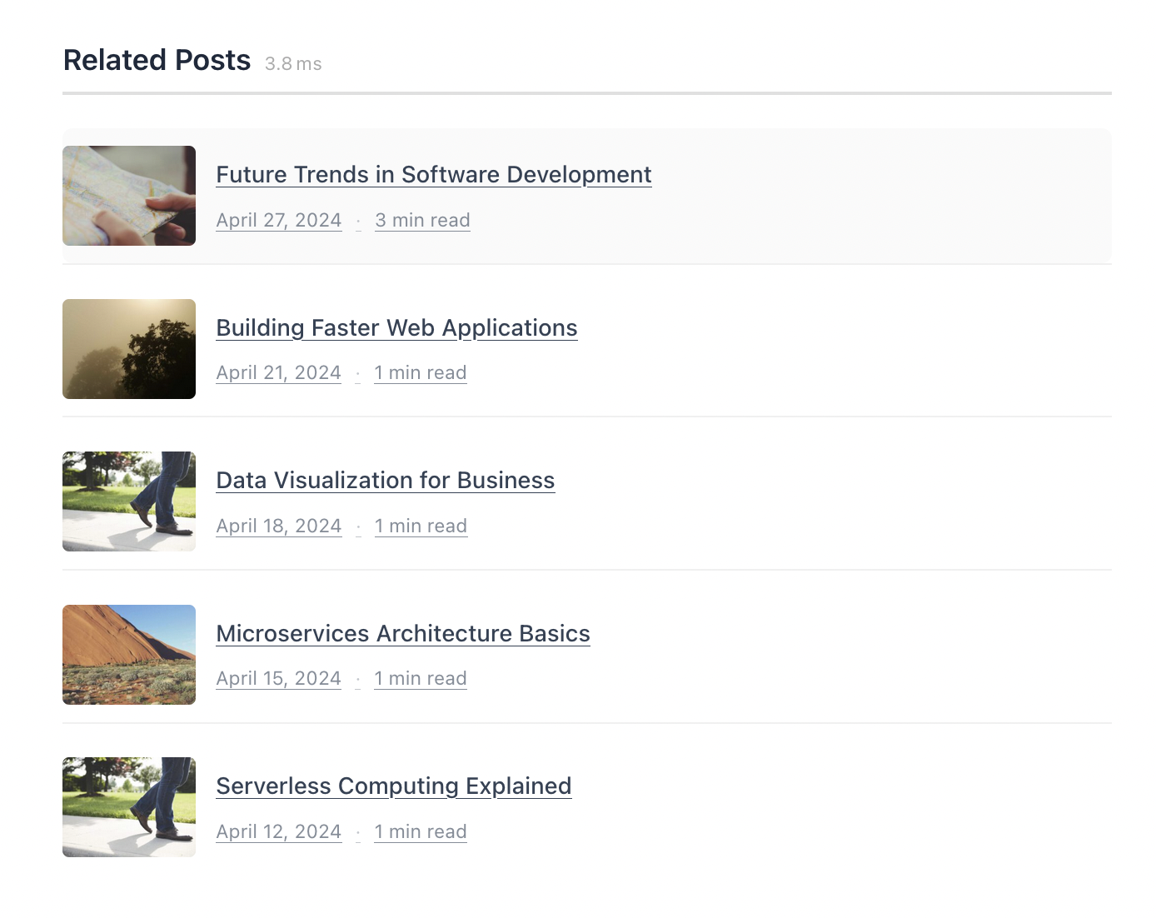1156x918 pixels.
Task: Click the April 18, 2024 date link
Action: [x=278, y=526]
